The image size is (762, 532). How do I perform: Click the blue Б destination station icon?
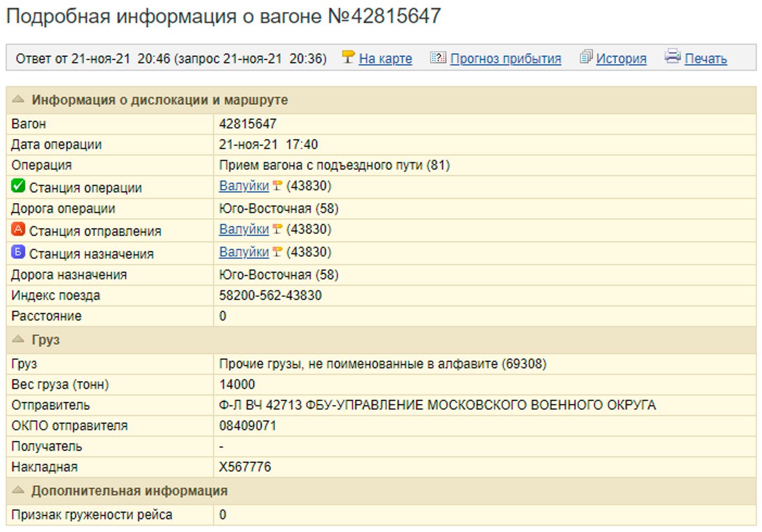click(18, 252)
